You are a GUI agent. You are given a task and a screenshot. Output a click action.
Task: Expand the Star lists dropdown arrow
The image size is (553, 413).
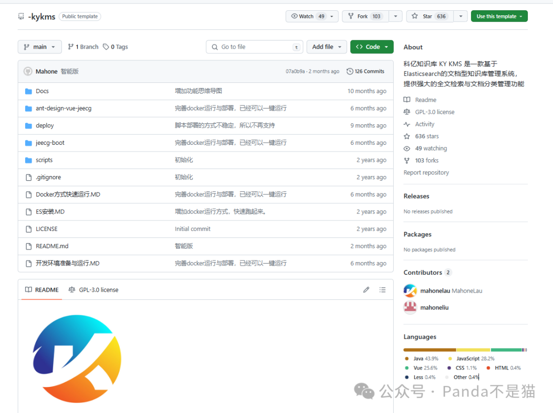(461, 16)
